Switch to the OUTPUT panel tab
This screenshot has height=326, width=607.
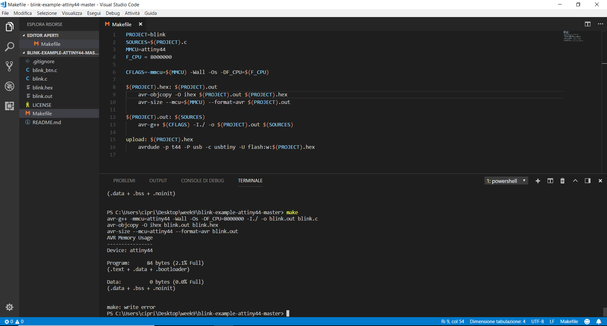pyautogui.click(x=158, y=181)
